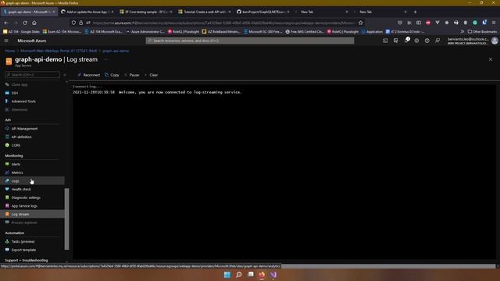
Task: Open Azure portal settings gear
Action: (416, 41)
